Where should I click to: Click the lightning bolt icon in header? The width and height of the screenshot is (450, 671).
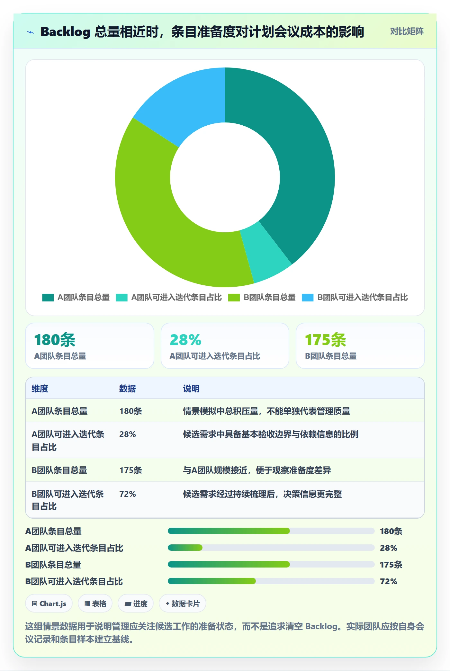(x=31, y=32)
